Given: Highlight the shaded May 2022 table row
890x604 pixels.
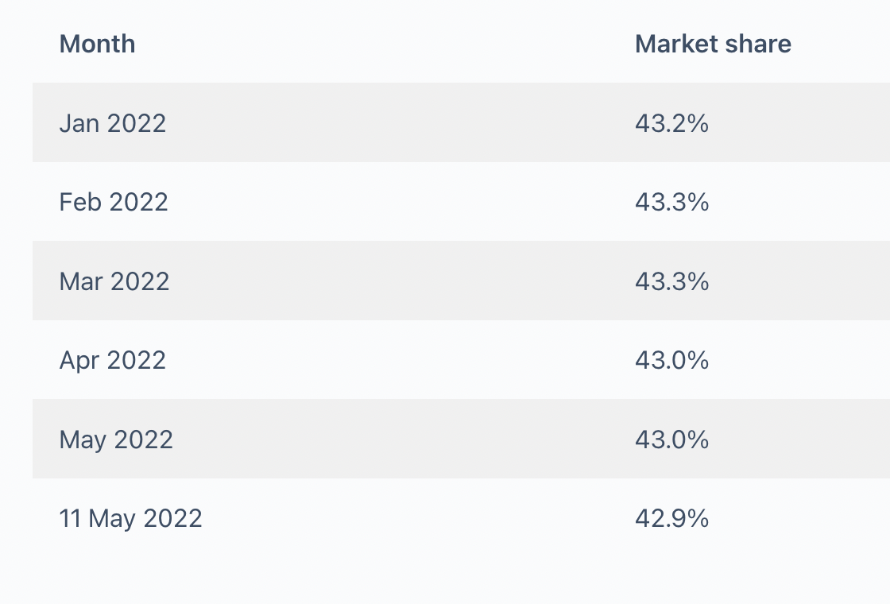Looking at the screenshot, I should 397,439.
